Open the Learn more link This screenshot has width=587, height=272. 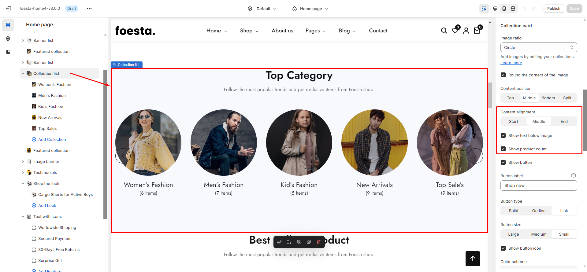pos(511,63)
